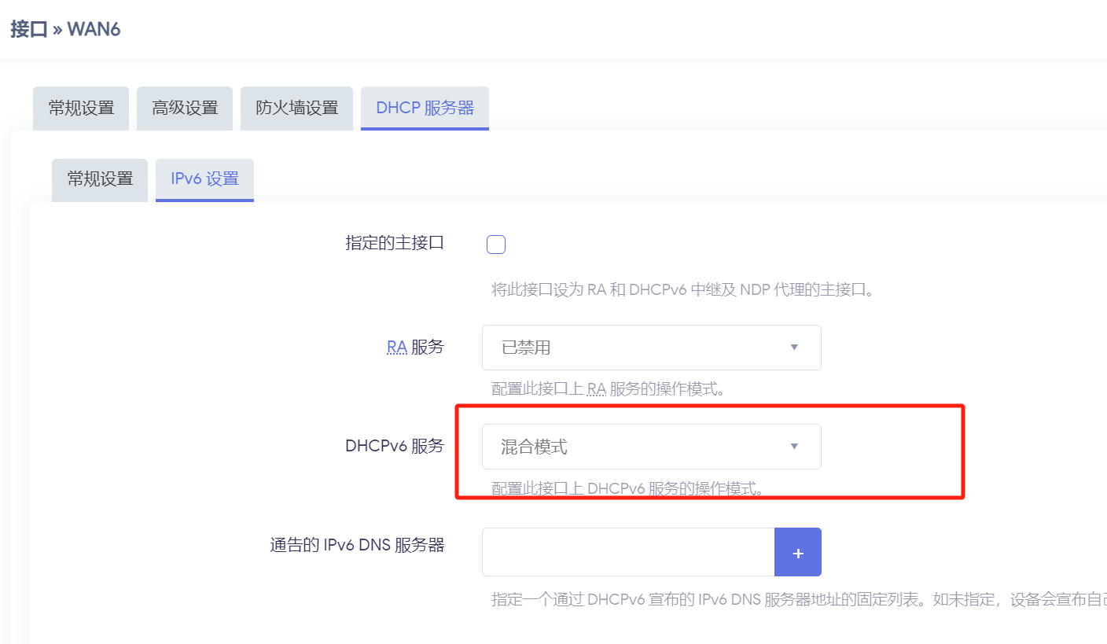
Task: Click the 通告的 IPv6 DNS 服务器 label
Action: coord(358,545)
